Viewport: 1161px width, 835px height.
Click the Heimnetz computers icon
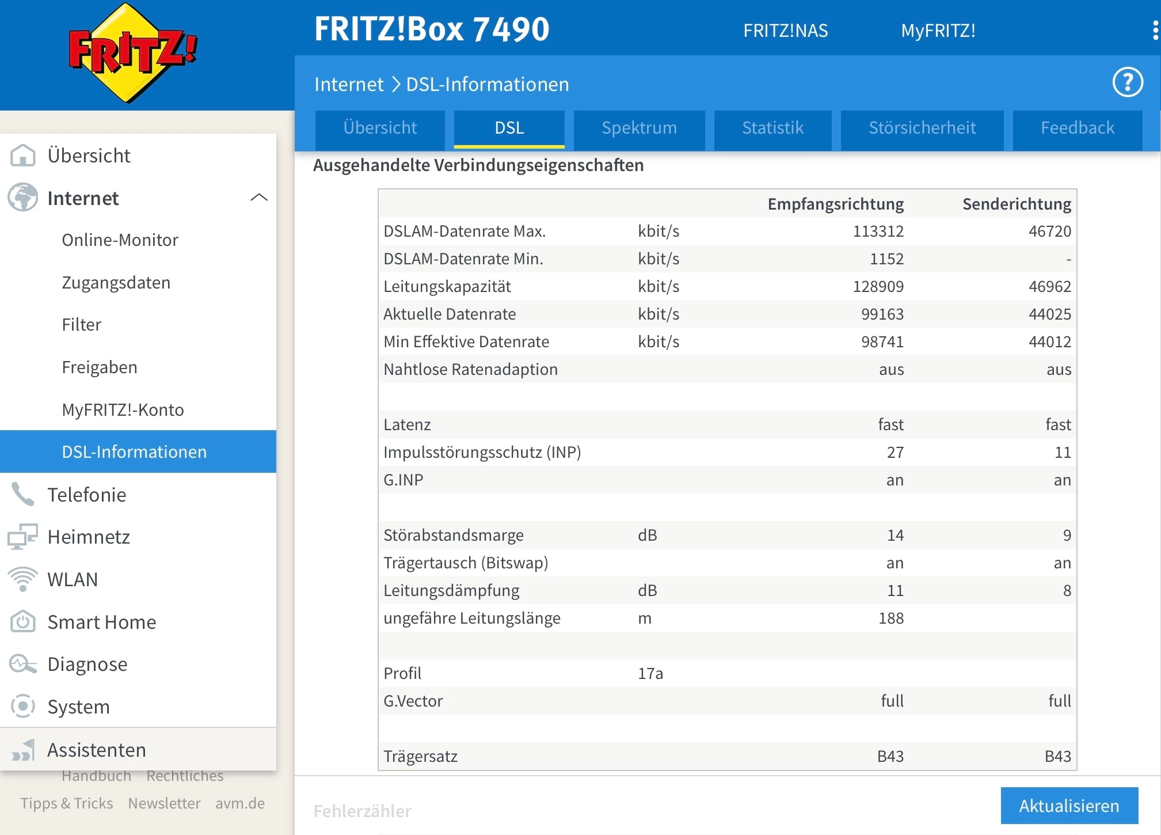point(23,537)
